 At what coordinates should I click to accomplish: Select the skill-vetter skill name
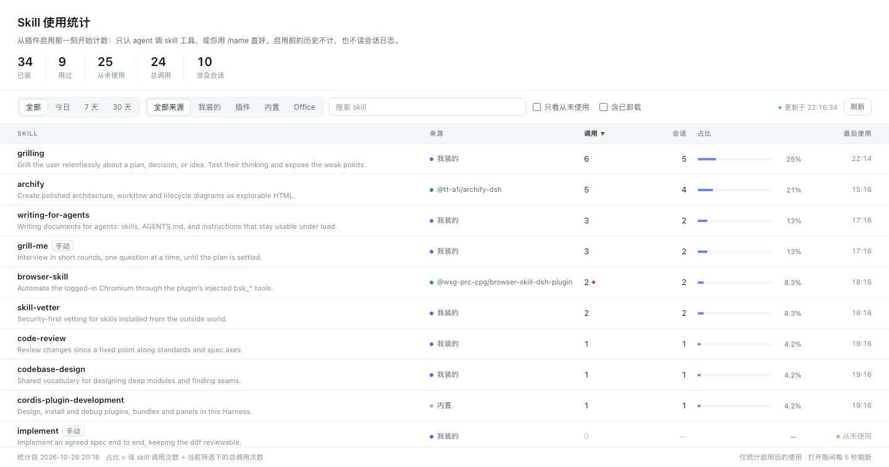pos(38,307)
